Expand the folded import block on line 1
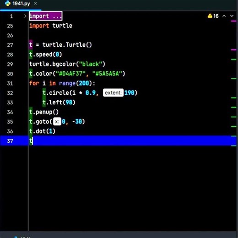 [x=25, y=16]
